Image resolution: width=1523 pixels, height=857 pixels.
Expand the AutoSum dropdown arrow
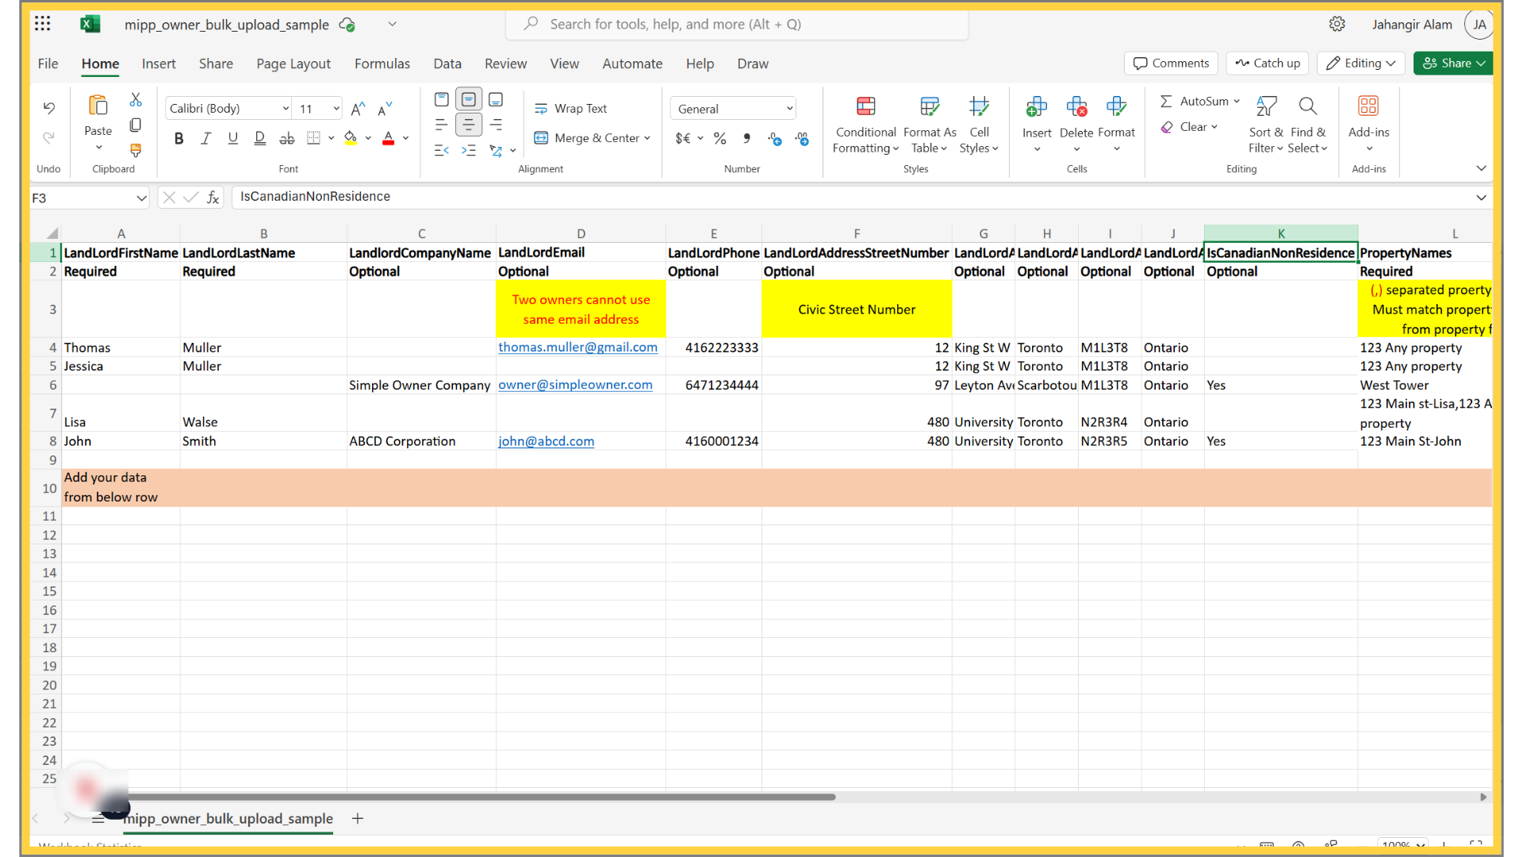point(1237,101)
